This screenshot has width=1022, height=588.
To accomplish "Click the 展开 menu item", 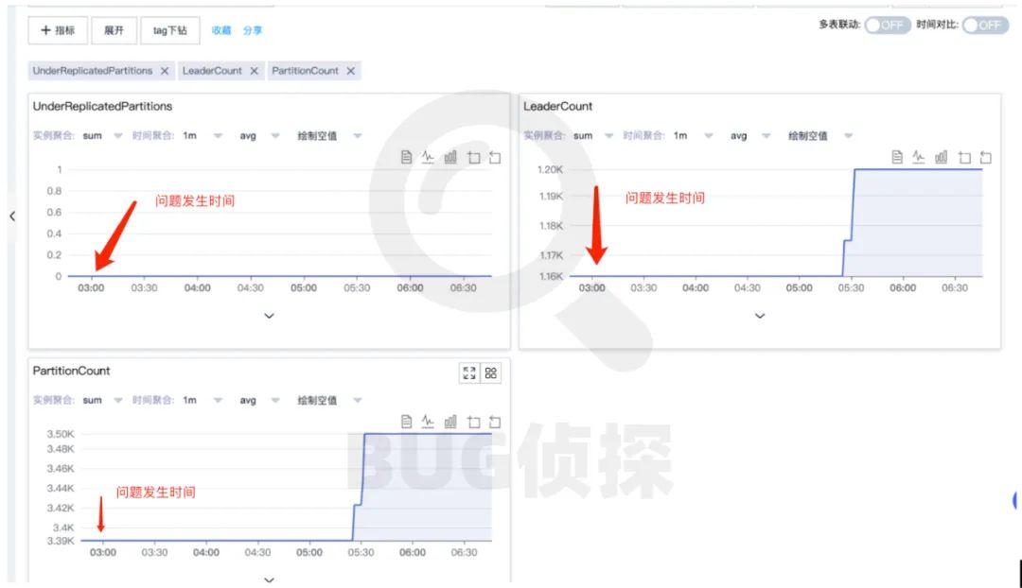I will tap(114, 30).
